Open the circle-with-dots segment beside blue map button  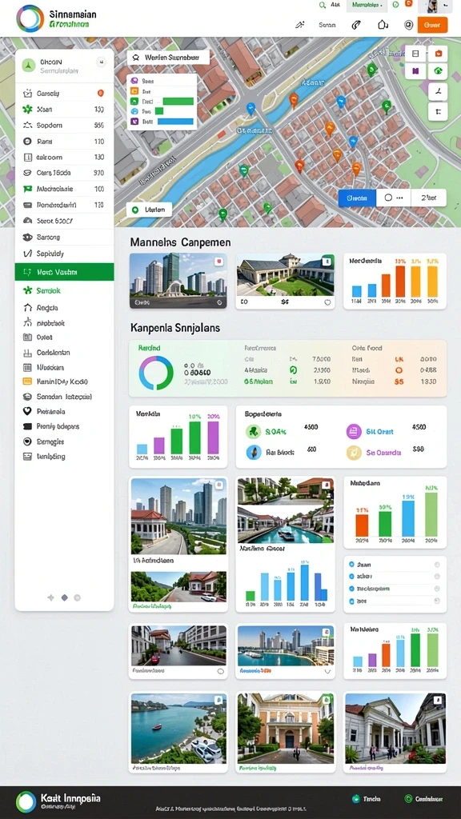pos(394,198)
